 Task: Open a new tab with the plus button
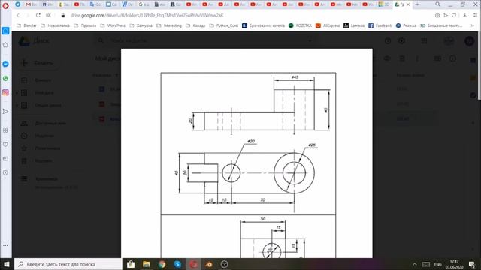(417, 4)
